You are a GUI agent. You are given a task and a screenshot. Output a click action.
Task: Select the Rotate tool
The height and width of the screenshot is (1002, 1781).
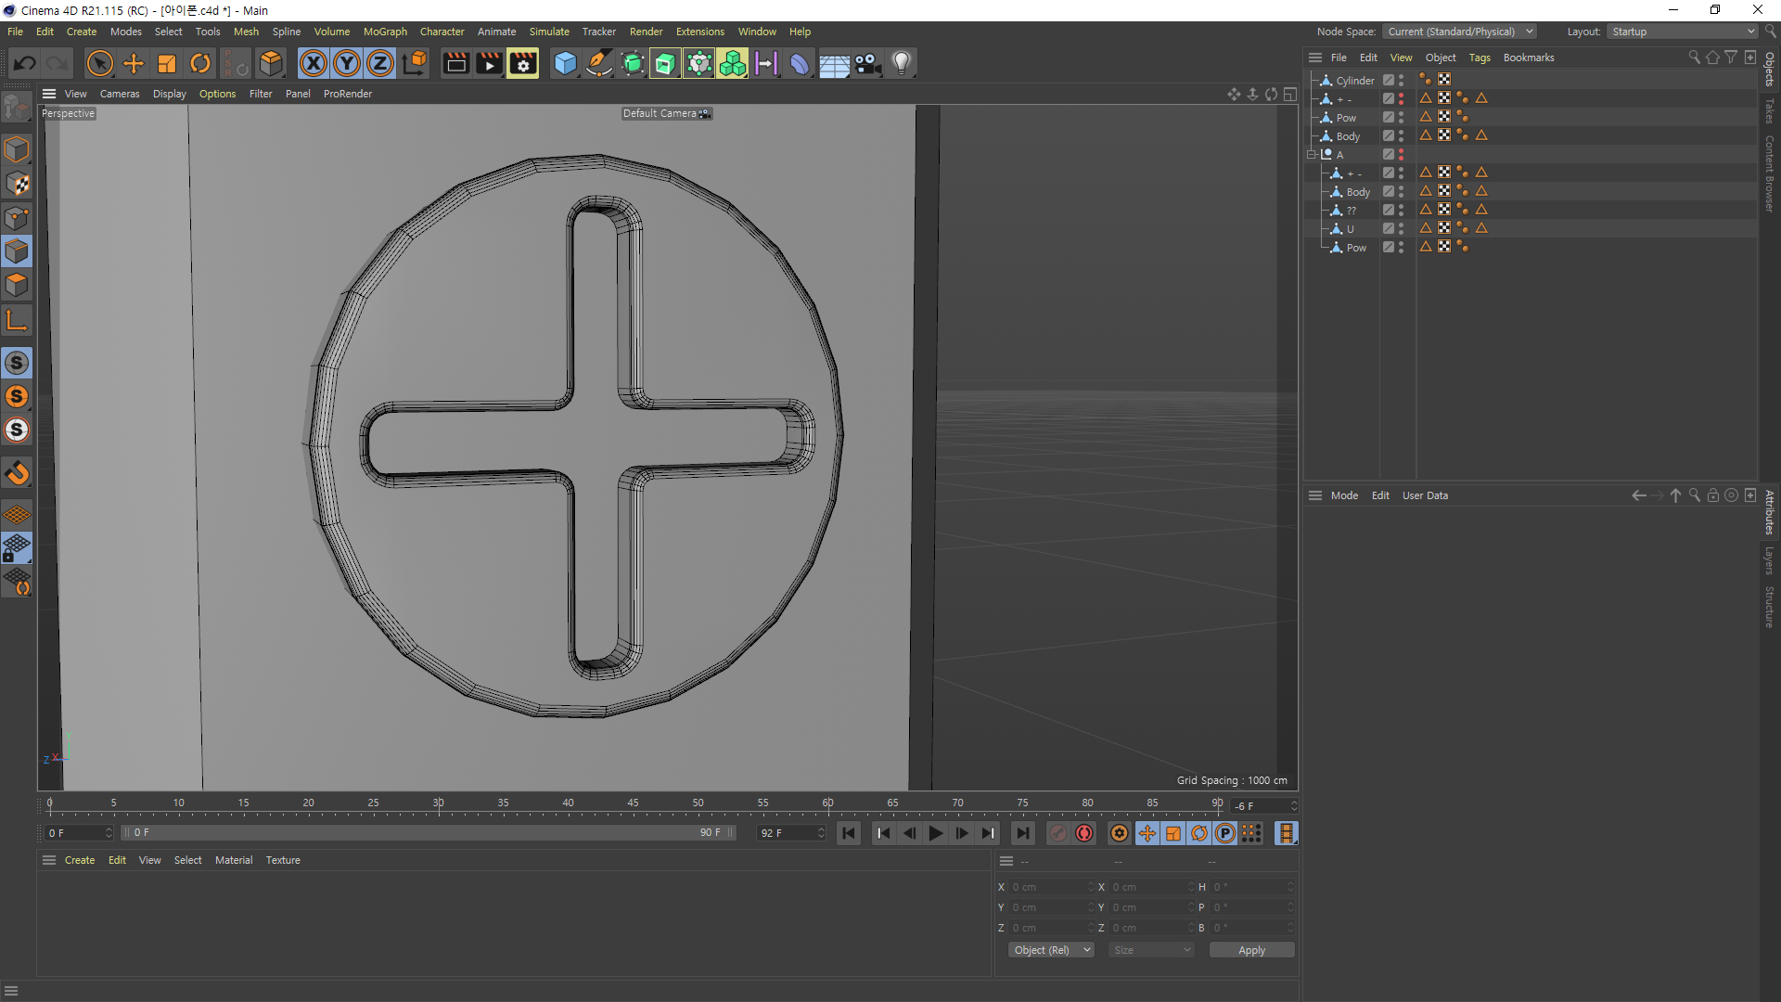200,63
